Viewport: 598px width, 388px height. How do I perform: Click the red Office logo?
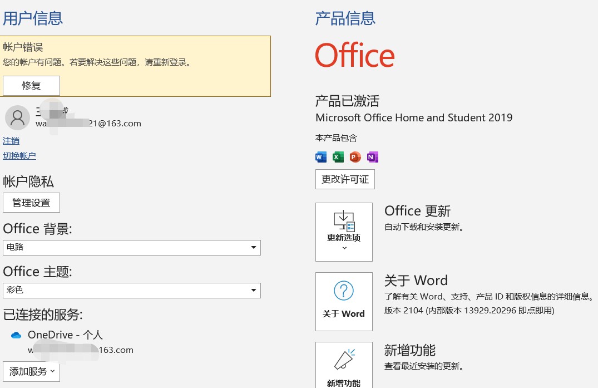pyautogui.click(x=355, y=55)
